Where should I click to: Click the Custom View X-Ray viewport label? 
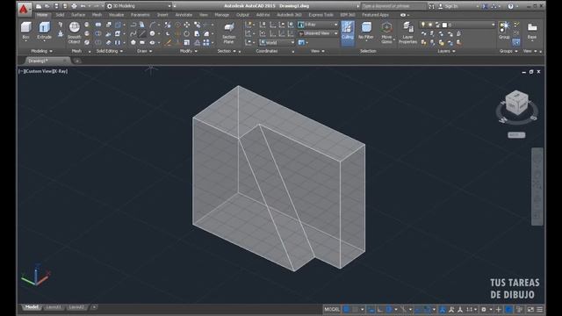(43, 71)
